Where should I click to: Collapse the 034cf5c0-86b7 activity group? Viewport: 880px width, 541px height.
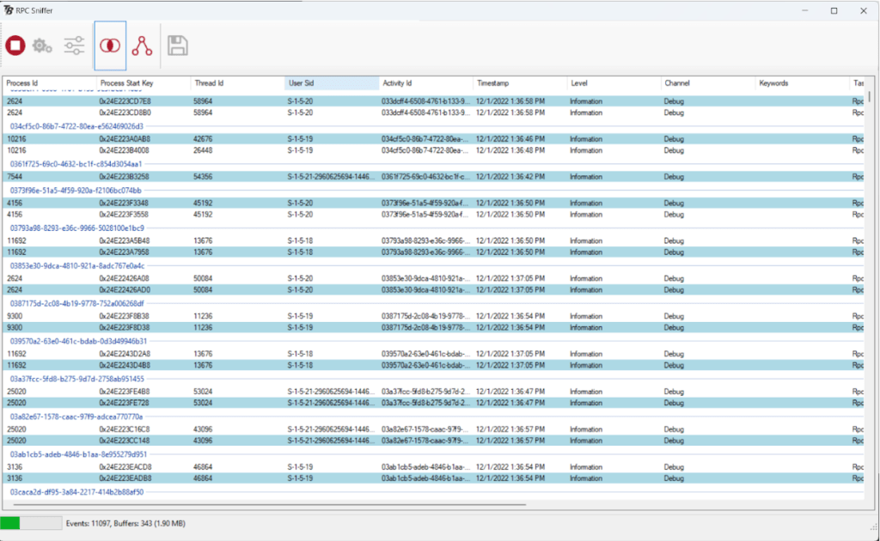pyautogui.click(x=76, y=126)
